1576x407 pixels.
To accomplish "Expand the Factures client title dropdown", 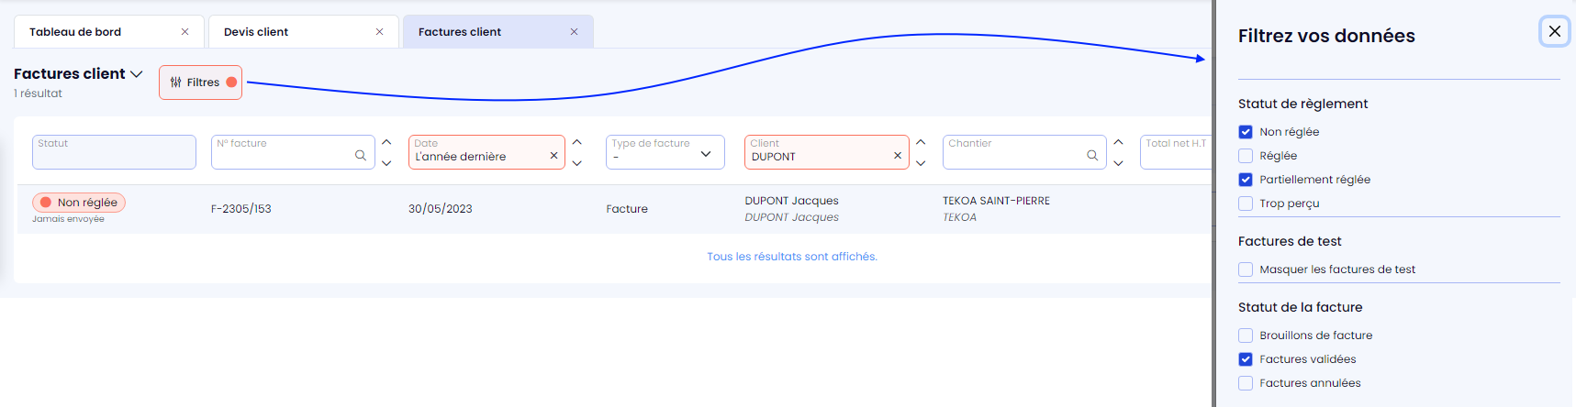I will pyautogui.click(x=137, y=74).
